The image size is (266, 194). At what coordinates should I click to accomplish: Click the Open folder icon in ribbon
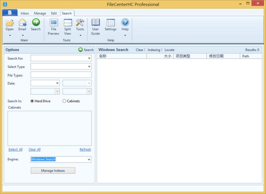tap(10, 23)
